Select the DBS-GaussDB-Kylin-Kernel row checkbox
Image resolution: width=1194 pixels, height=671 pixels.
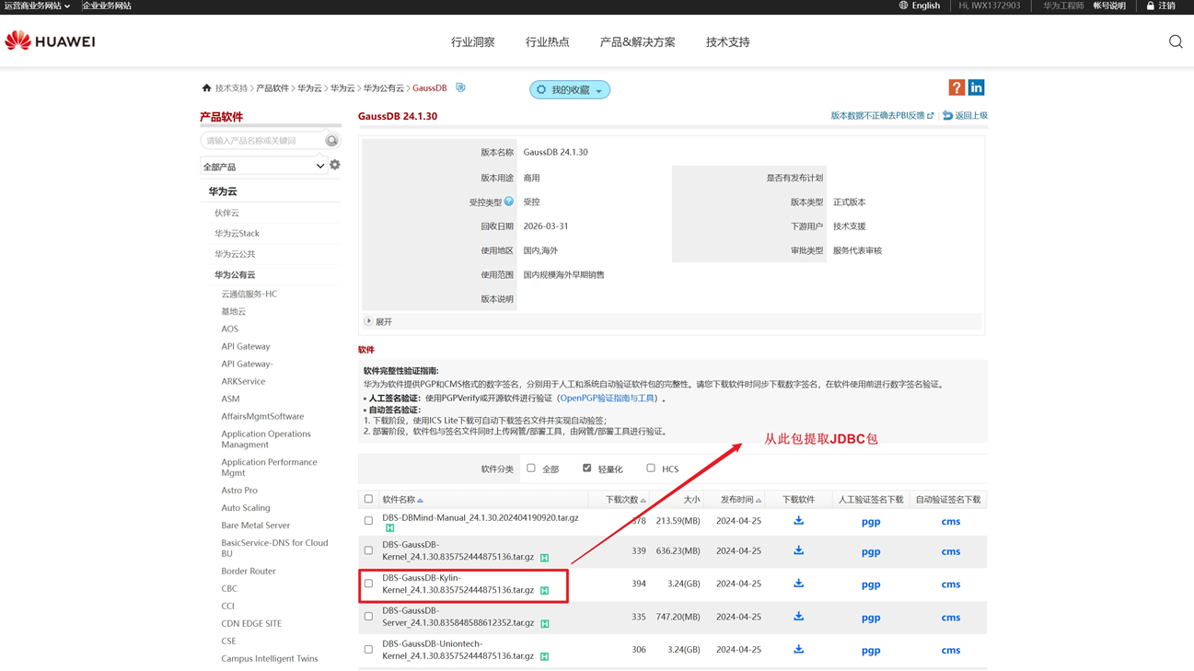(x=369, y=584)
